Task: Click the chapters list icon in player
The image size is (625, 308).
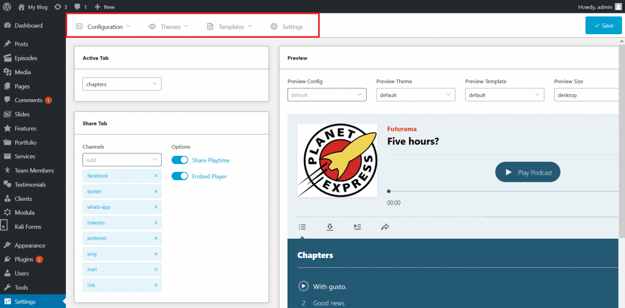Action: click(x=302, y=227)
